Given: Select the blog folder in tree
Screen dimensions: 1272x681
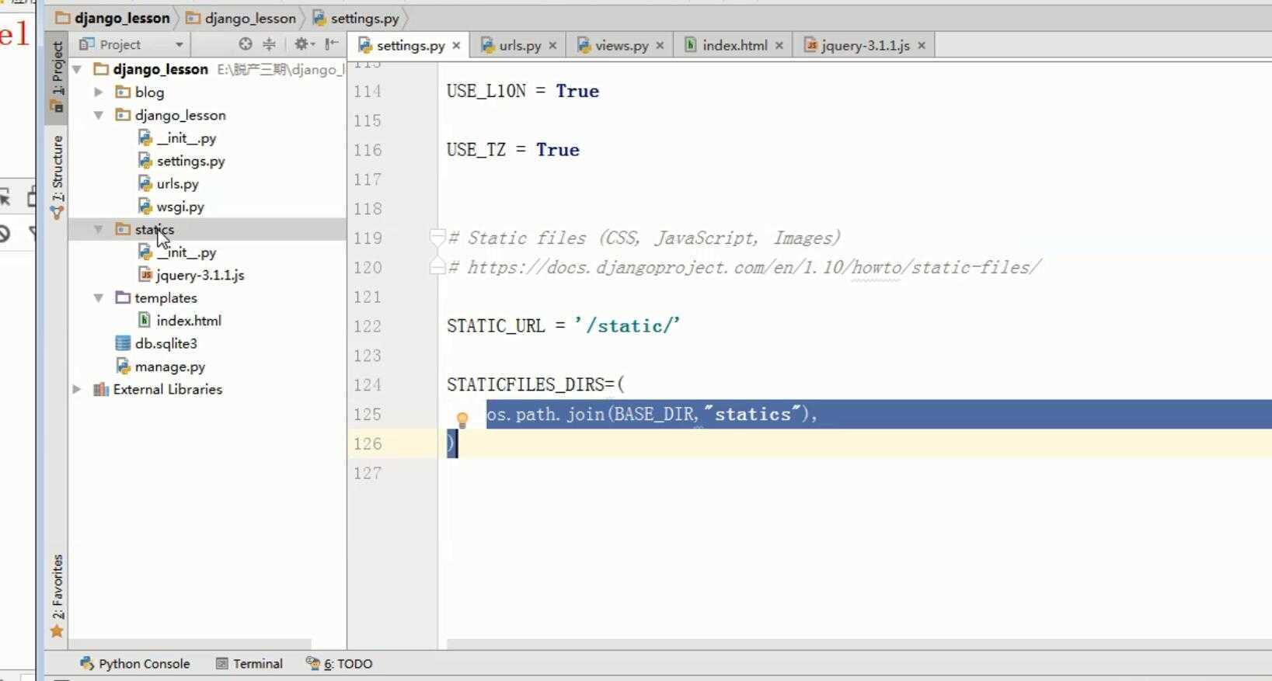Looking at the screenshot, I should (149, 92).
